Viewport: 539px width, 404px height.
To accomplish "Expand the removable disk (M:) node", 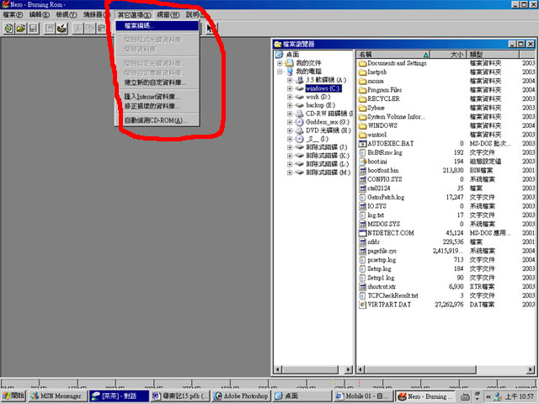I will point(290,173).
